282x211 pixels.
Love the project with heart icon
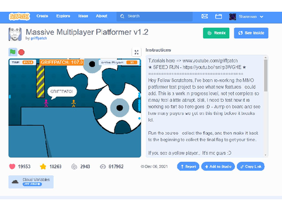tap(12, 166)
